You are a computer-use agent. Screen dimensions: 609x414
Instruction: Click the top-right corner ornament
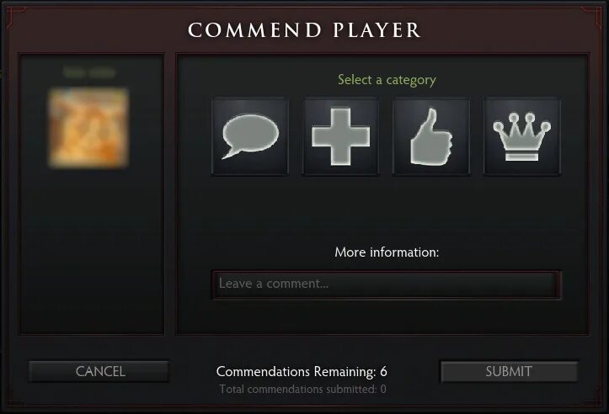coord(591,14)
